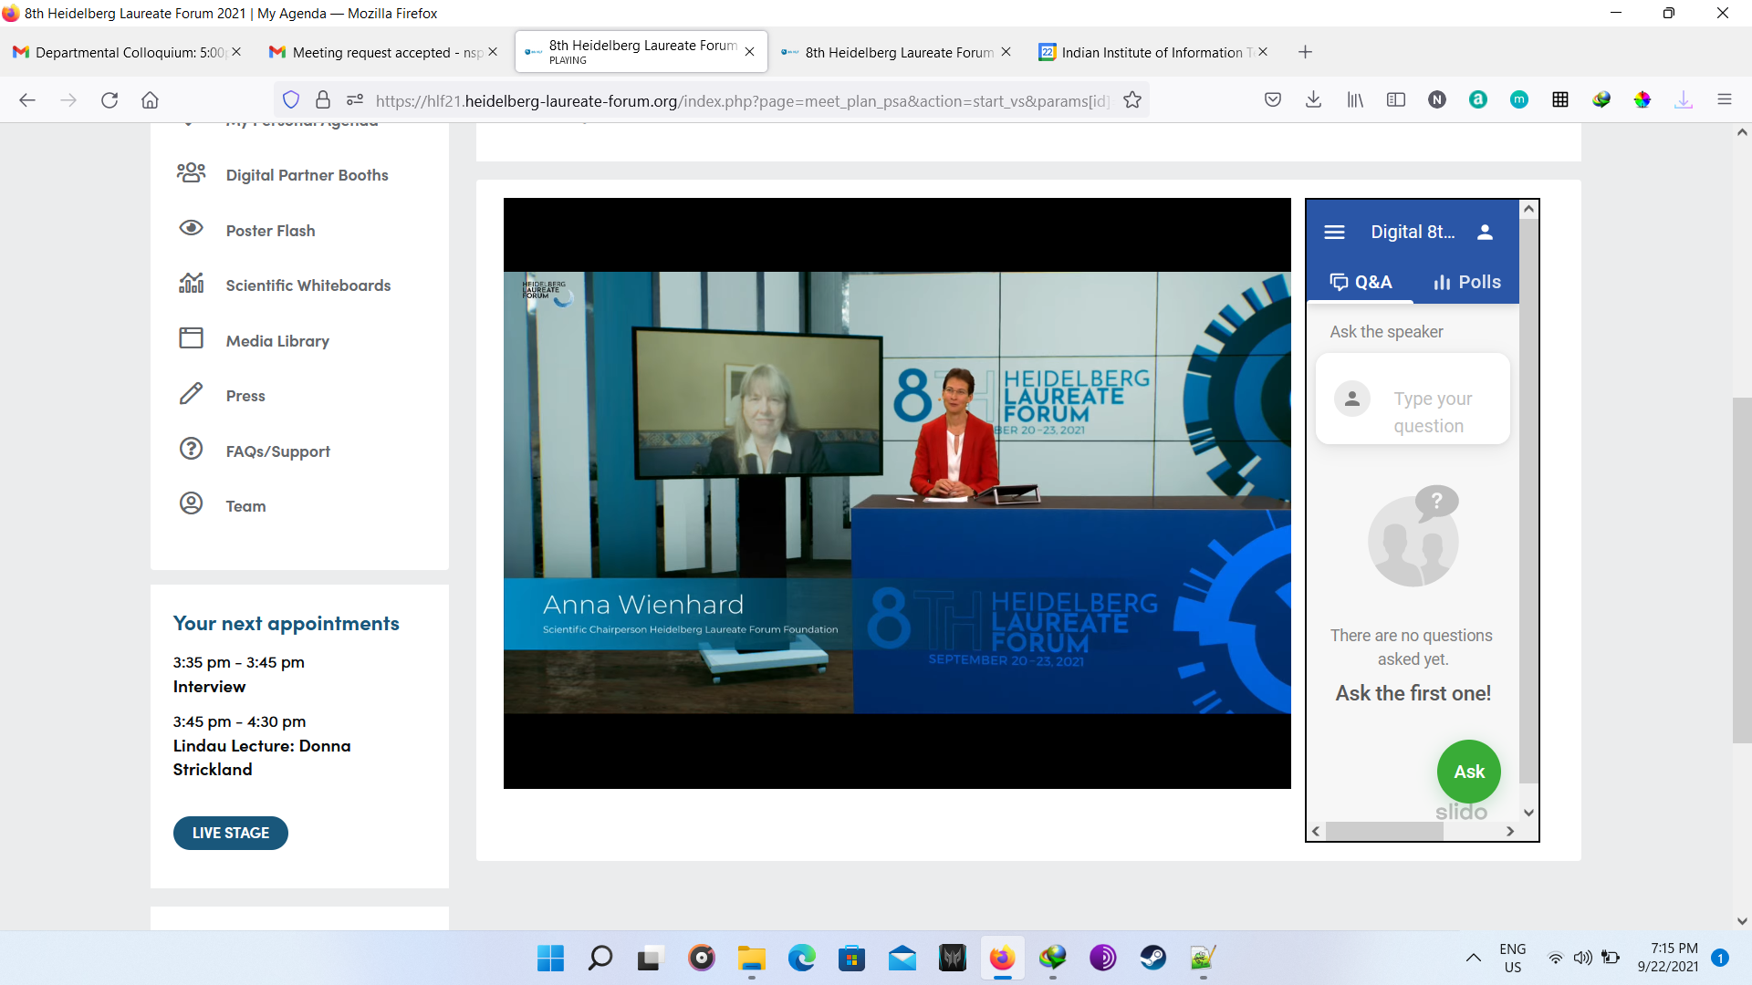Click the LIVE STAGE button
This screenshot has width=1752, height=985.
230,833
